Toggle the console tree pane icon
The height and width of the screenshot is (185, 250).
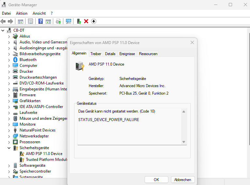21,21
